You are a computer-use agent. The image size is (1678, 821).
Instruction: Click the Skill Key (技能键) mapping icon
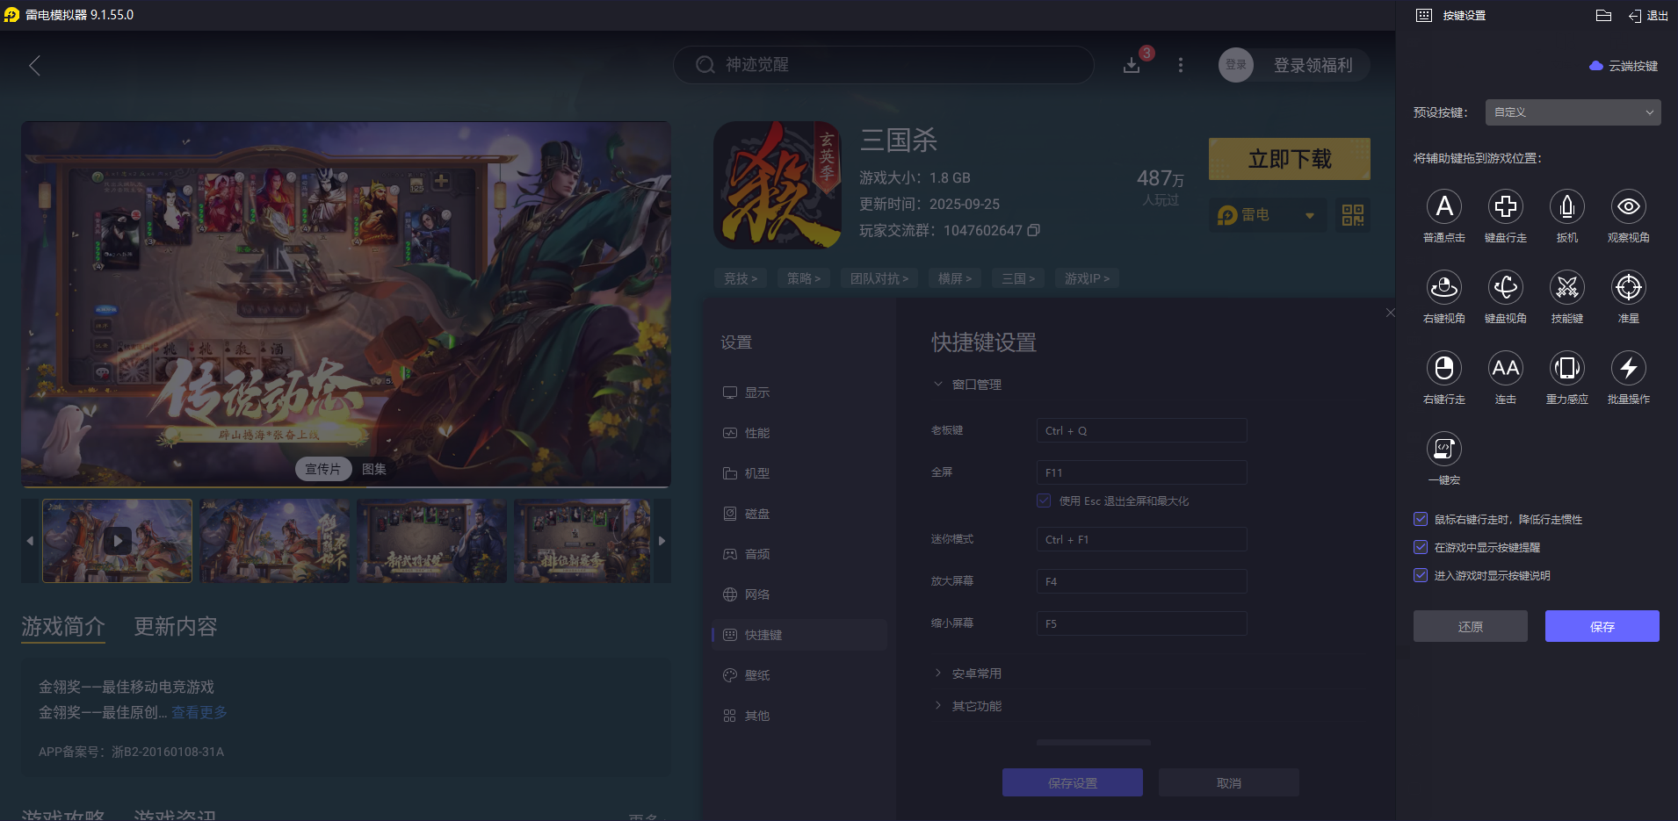pyautogui.click(x=1566, y=287)
